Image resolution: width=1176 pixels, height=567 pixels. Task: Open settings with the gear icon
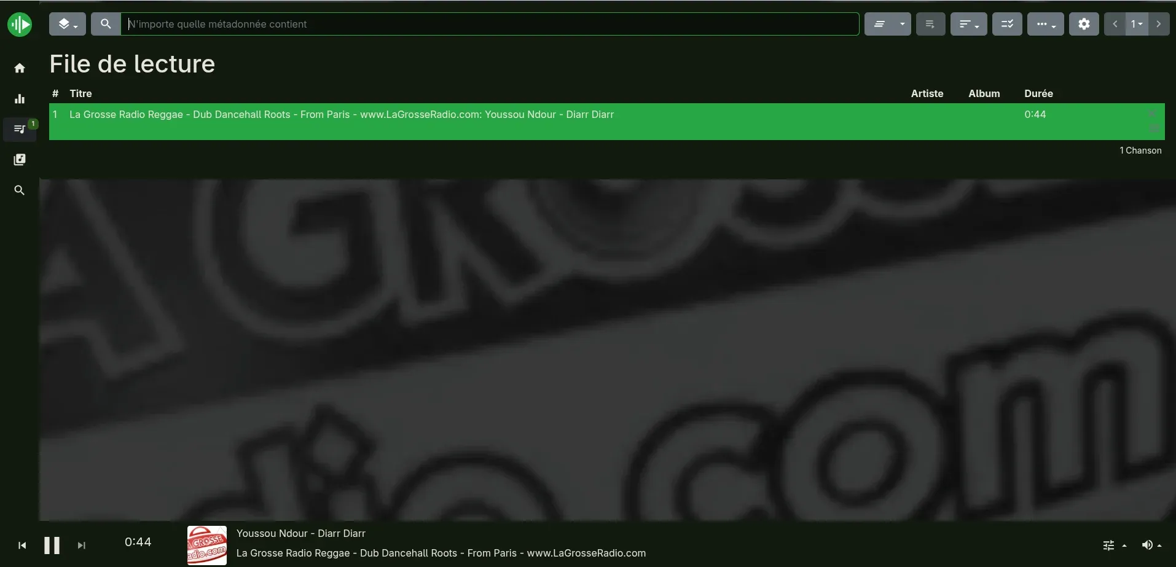pyautogui.click(x=1084, y=24)
